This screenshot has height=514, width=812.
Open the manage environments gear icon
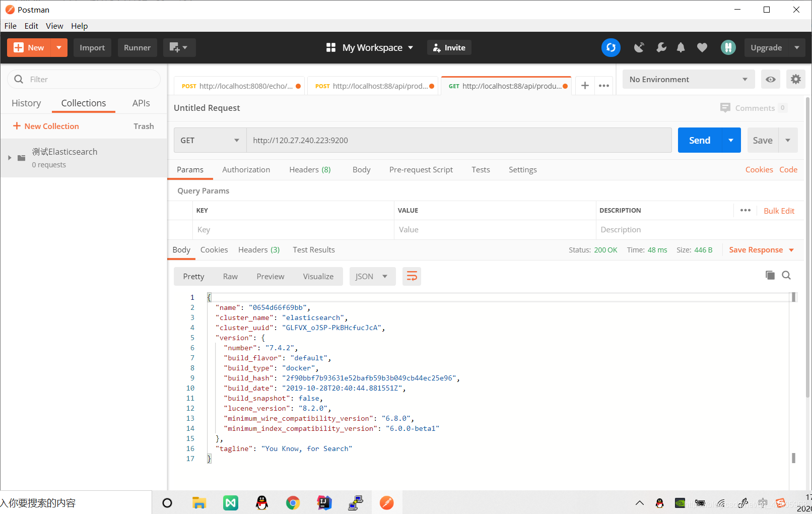[x=795, y=79]
